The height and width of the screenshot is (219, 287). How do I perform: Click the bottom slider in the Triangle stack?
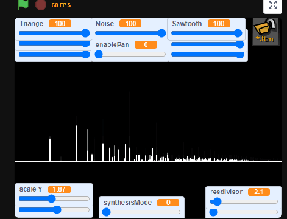pyautogui.click(x=54, y=54)
